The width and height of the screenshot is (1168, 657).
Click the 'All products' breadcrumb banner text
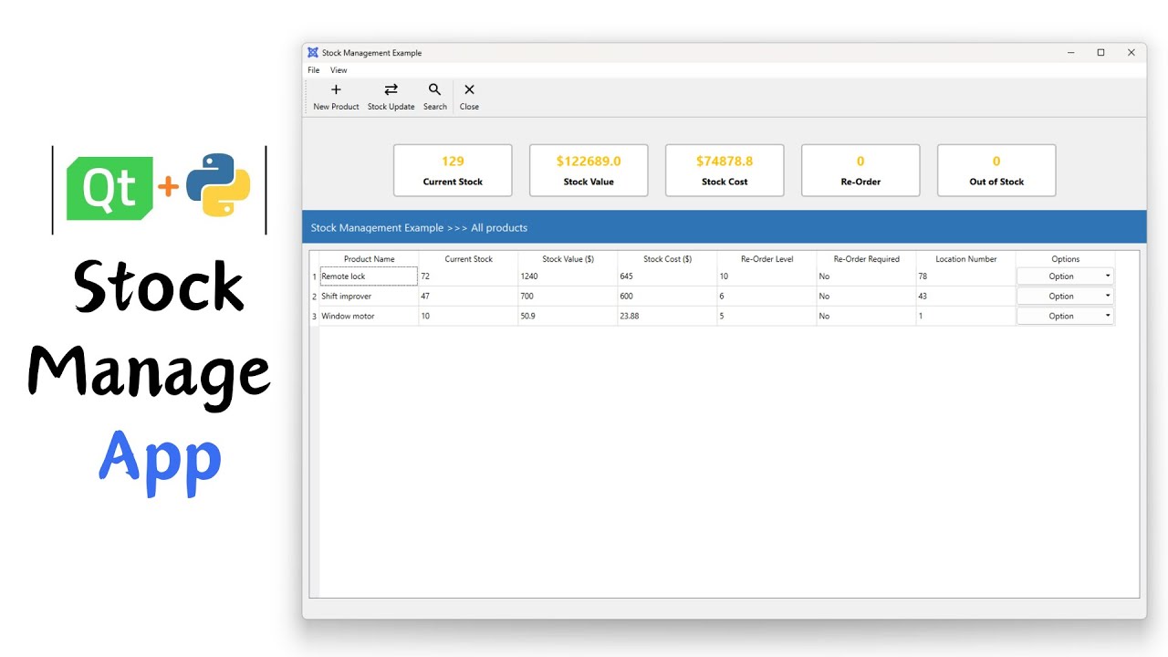point(499,228)
